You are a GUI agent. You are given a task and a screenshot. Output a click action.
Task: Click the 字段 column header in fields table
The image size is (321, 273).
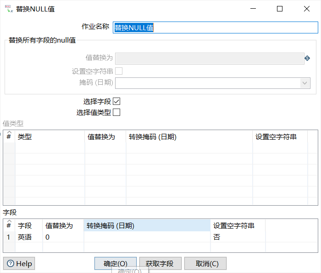(28, 225)
